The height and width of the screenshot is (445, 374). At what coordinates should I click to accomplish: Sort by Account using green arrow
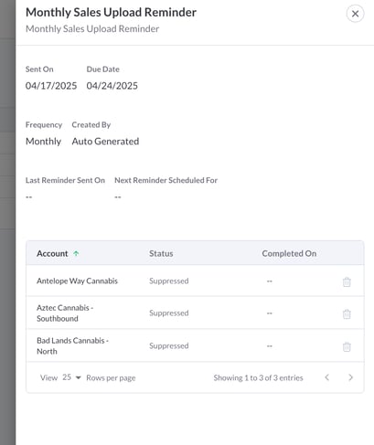tap(76, 253)
